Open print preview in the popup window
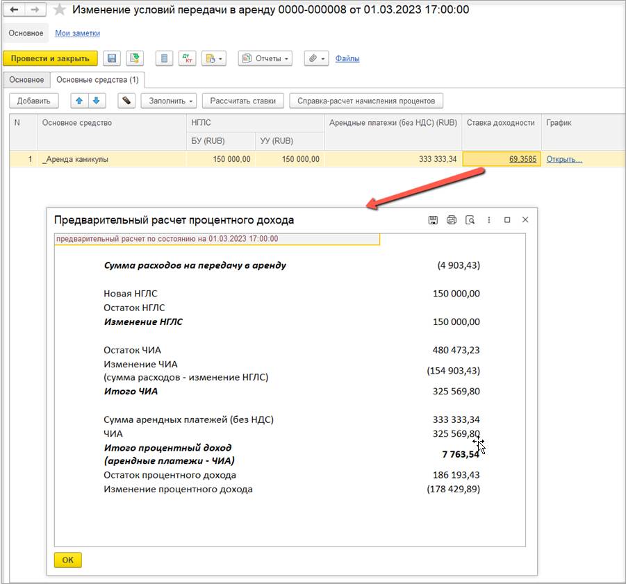 (x=470, y=220)
